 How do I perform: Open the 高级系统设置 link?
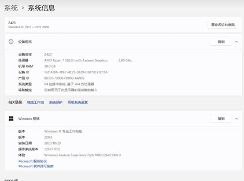pos(78,102)
